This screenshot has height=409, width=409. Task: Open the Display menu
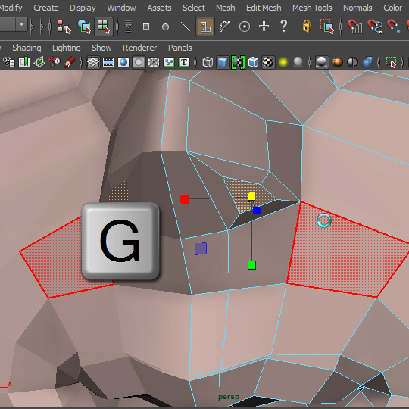pyautogui.click(x=83, y=8)
